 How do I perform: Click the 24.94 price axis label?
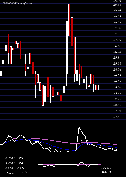click(117, 70)
